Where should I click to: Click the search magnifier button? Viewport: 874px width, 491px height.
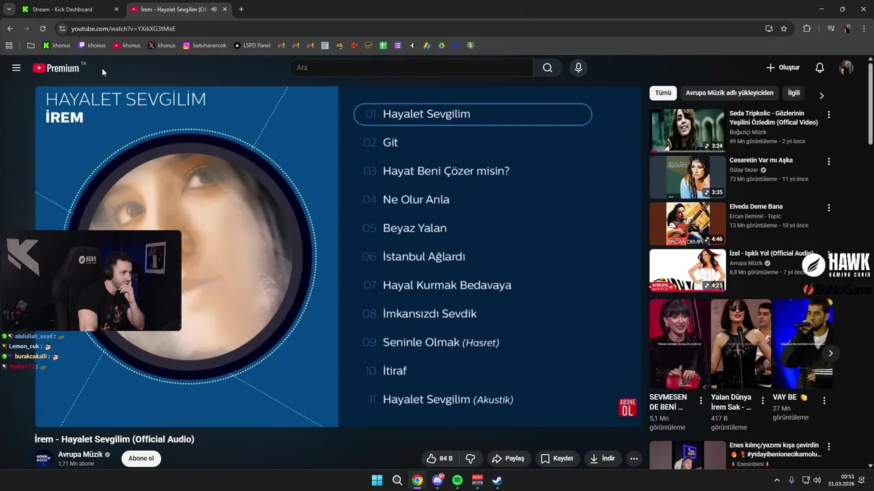548,68
